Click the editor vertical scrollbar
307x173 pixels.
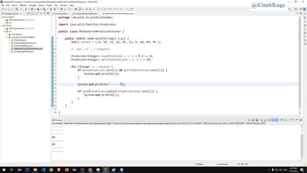[x=299, y=63]
